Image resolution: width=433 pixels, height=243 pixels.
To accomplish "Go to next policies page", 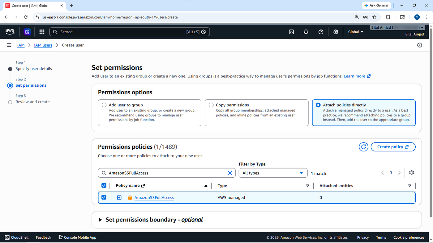I will 399,173.
